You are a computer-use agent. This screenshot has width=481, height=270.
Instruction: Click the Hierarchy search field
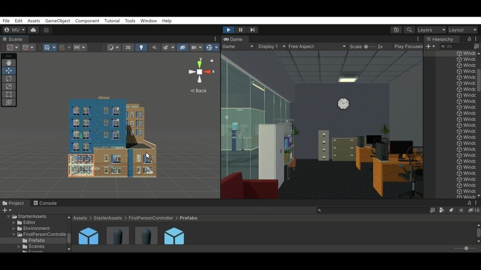pos(457,46)
